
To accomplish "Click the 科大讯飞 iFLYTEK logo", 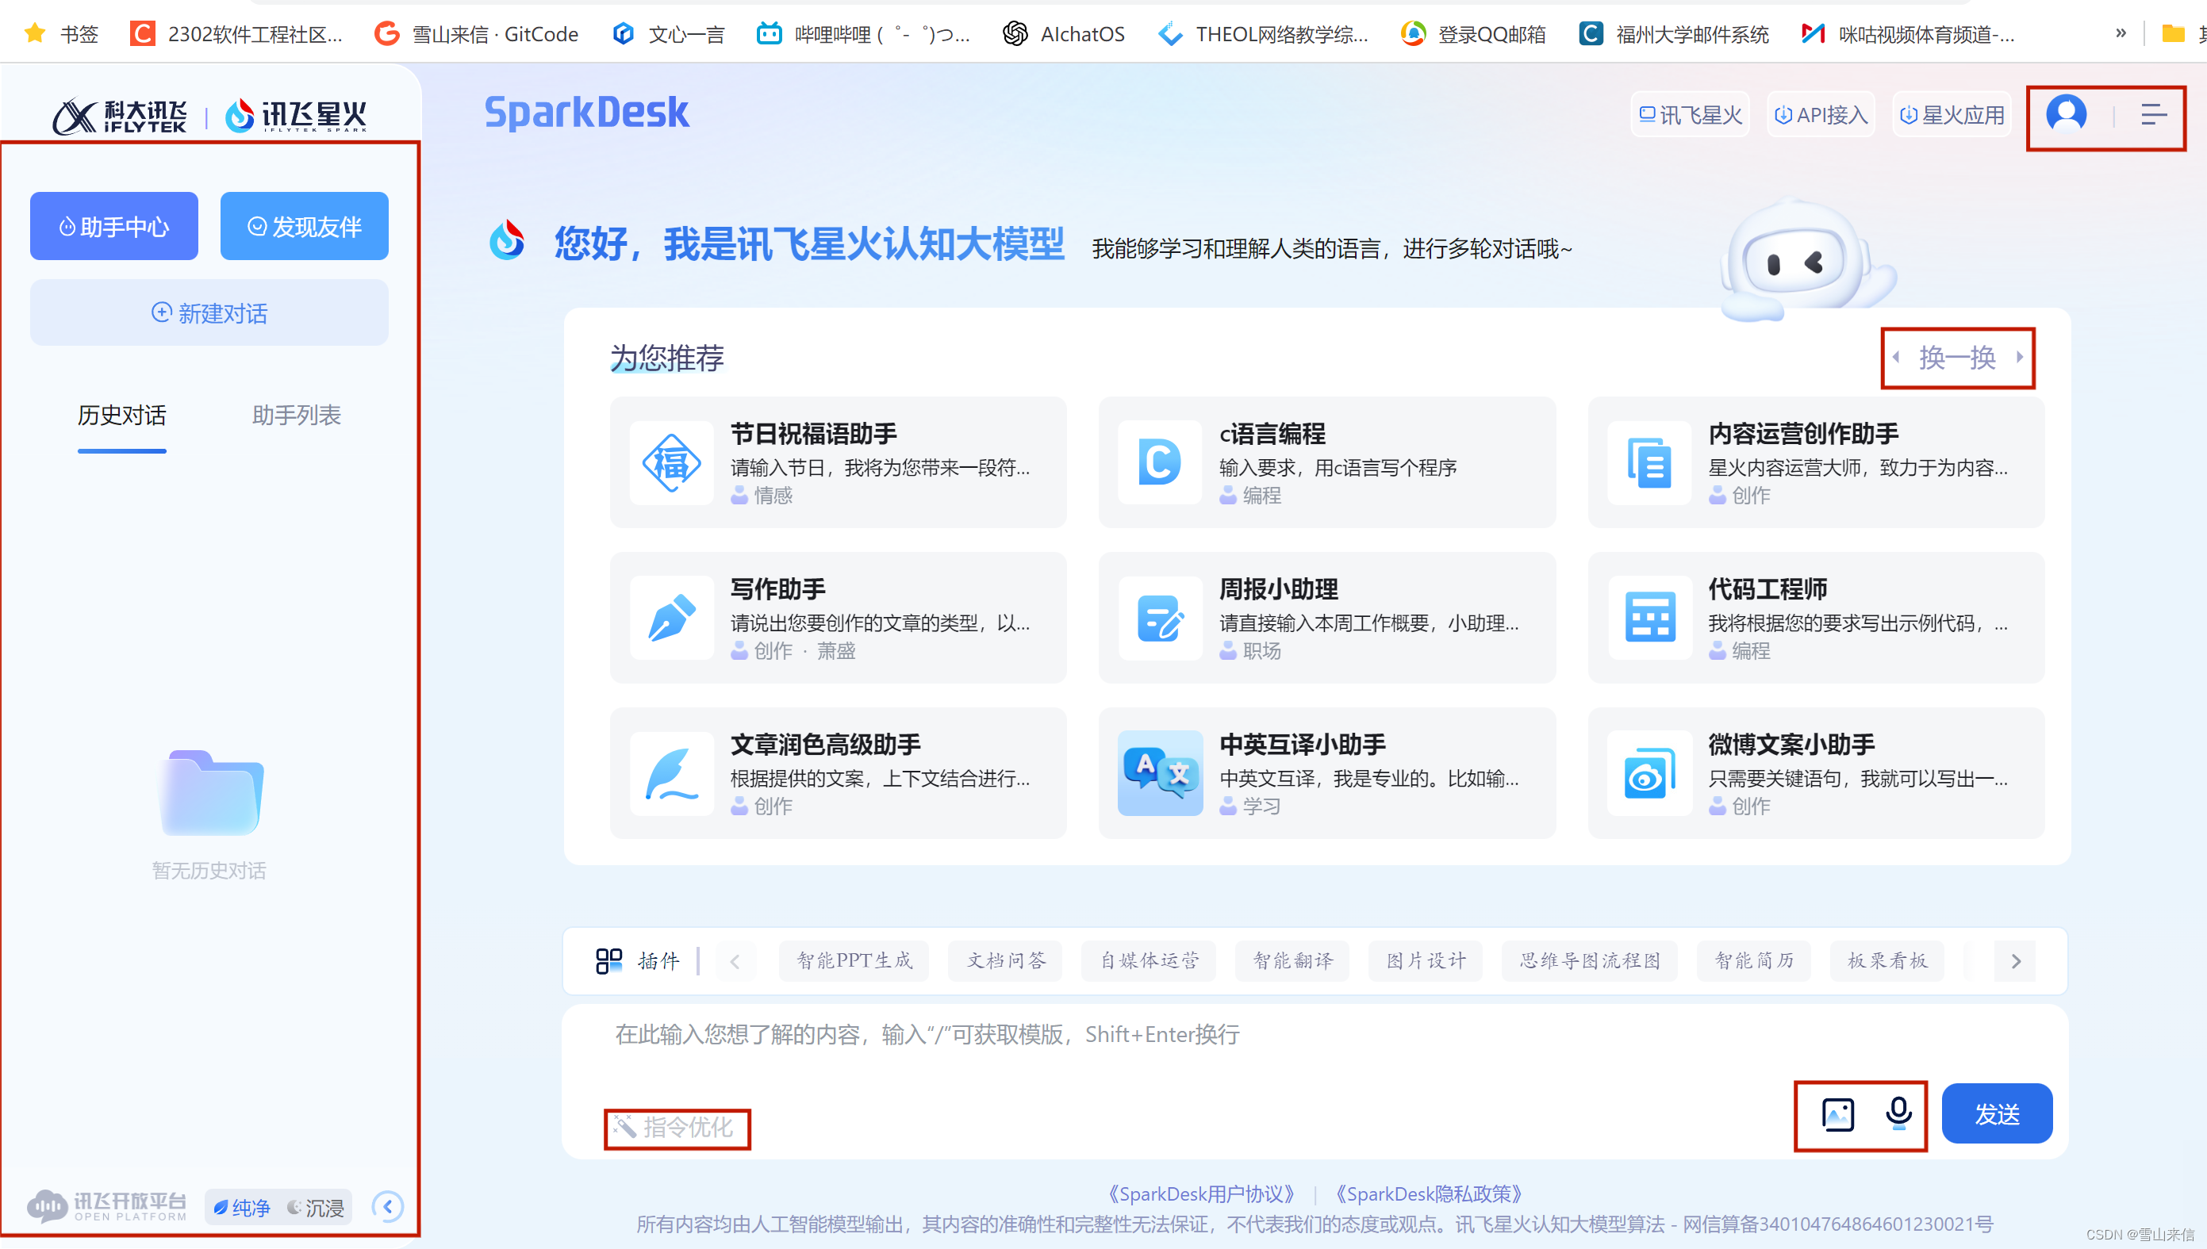I will pos(120,116).
